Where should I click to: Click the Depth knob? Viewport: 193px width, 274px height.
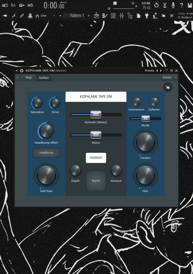76,171
